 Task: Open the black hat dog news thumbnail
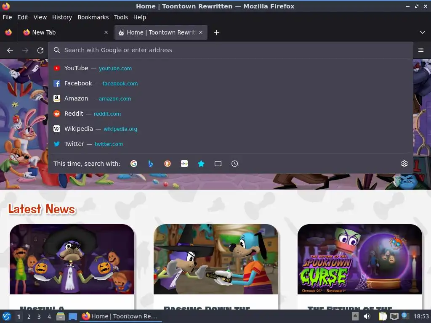72,259
